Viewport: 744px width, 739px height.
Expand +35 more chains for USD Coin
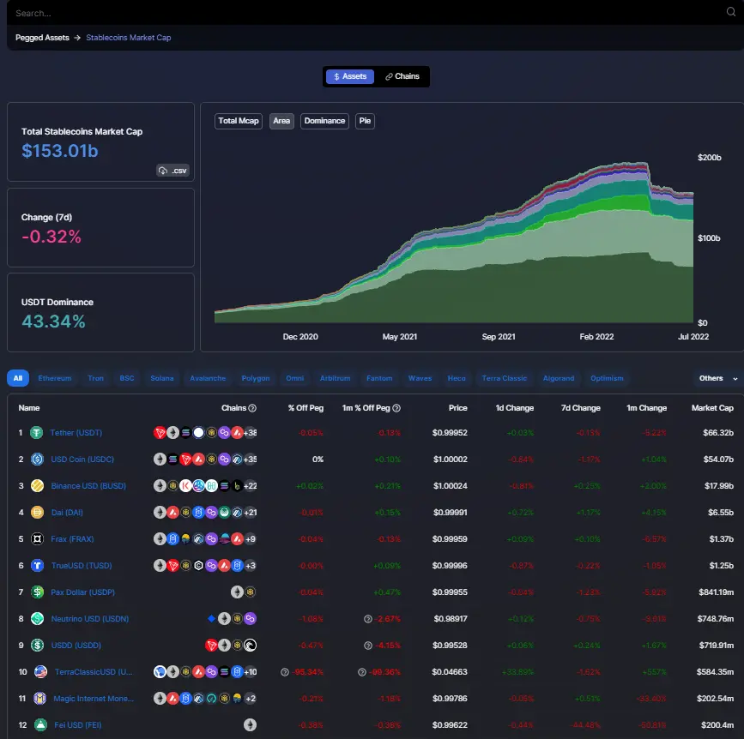250,460
